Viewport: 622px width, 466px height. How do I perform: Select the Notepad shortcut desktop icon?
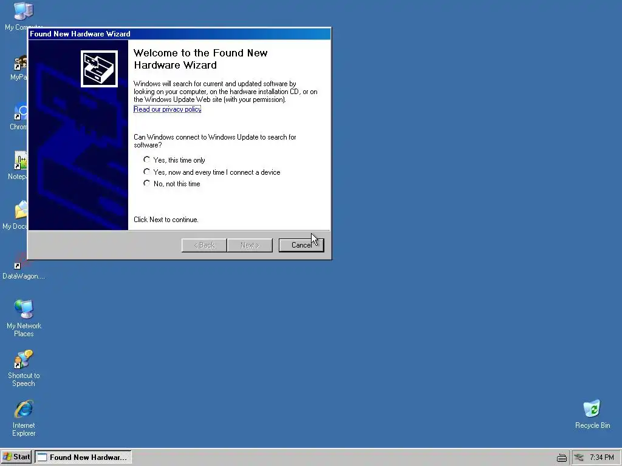(x=21, y=161)
